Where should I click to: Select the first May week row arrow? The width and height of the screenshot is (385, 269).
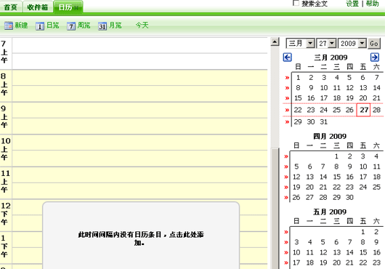pyautogui.click(x=286, y=232)
